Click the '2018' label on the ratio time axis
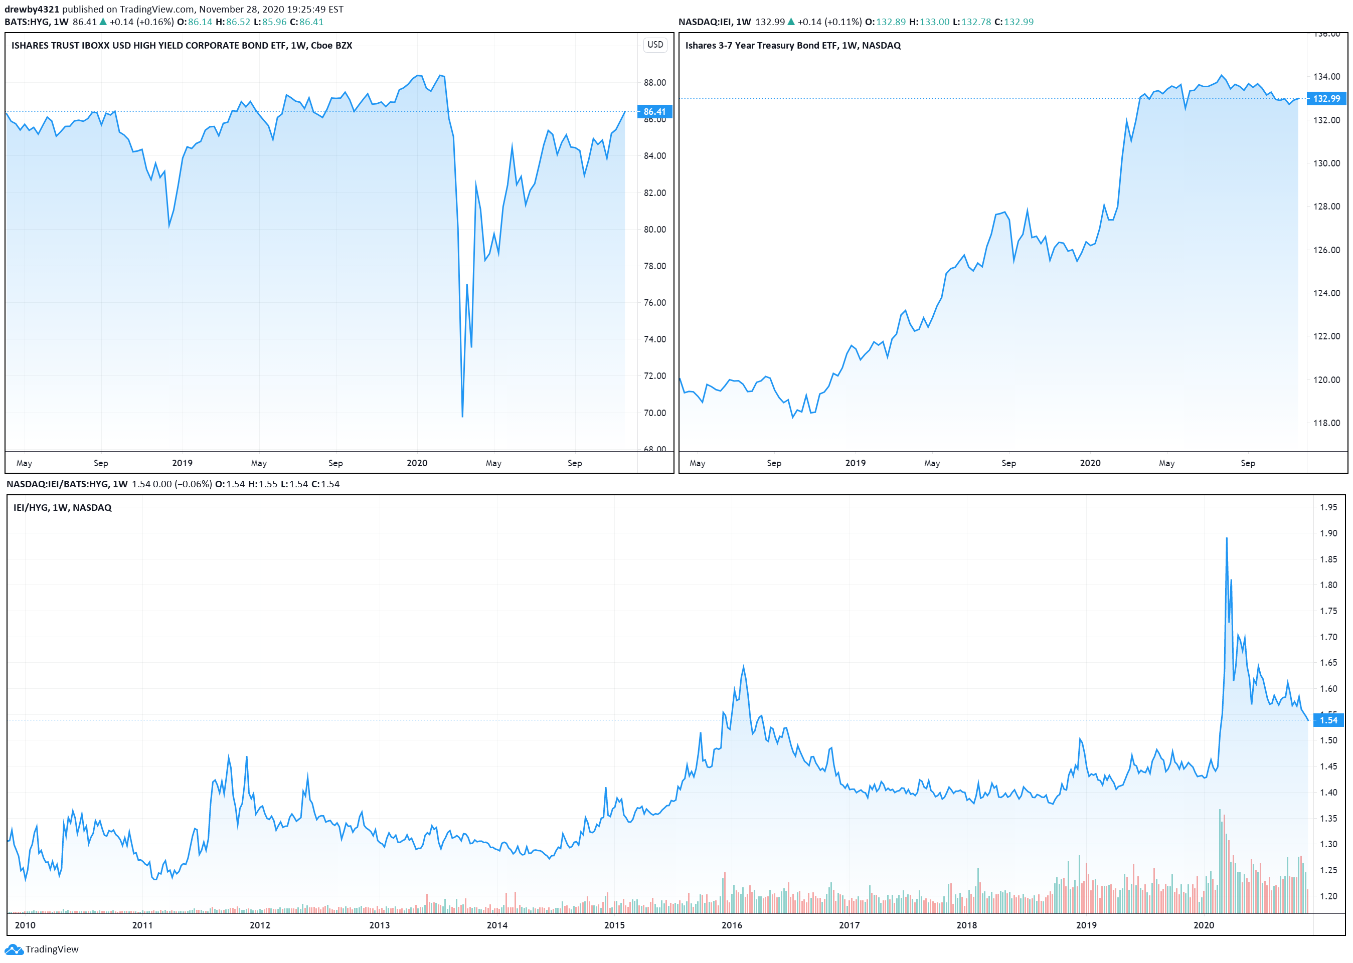 [x=967, y=925]
